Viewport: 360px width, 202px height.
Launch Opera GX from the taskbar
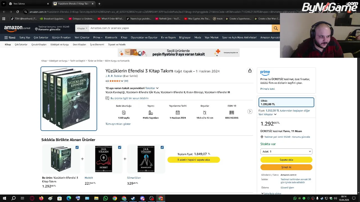click(32, 198)
